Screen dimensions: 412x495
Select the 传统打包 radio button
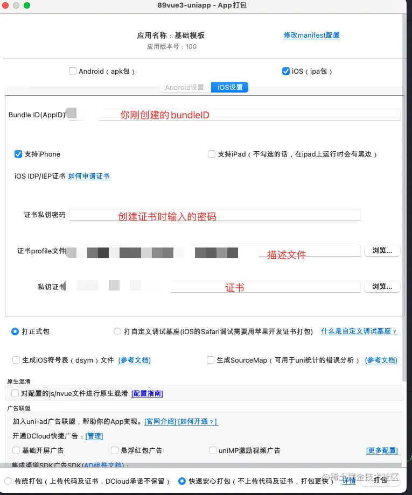pos(8,481)
